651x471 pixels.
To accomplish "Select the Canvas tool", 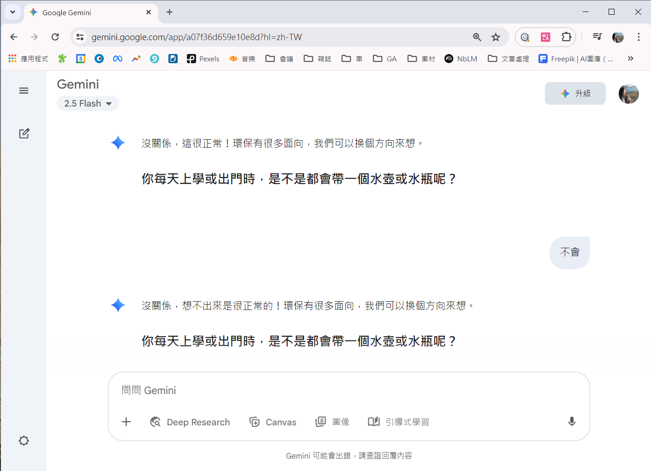I will 273,422.
